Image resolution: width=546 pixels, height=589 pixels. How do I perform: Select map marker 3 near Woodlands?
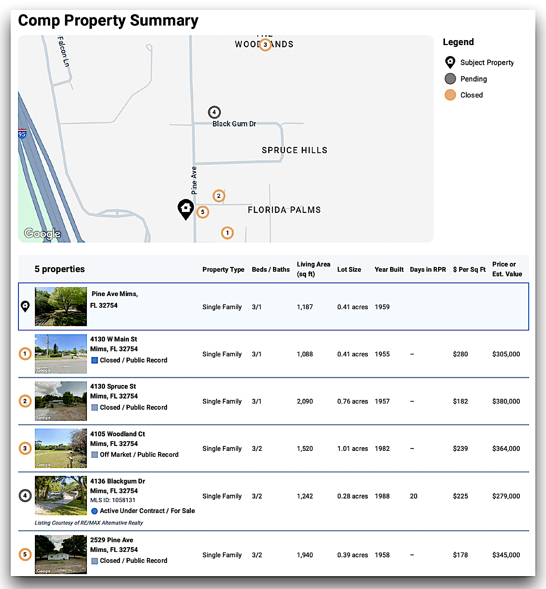tap(265, 45)
